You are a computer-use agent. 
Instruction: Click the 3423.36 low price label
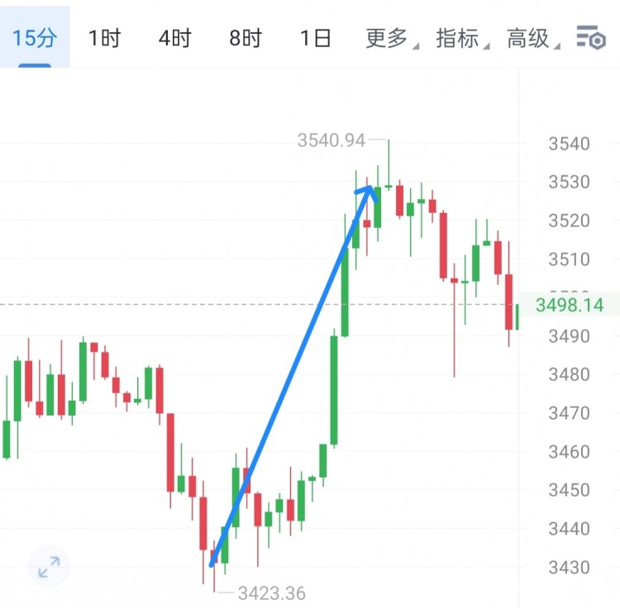point(271,593)
